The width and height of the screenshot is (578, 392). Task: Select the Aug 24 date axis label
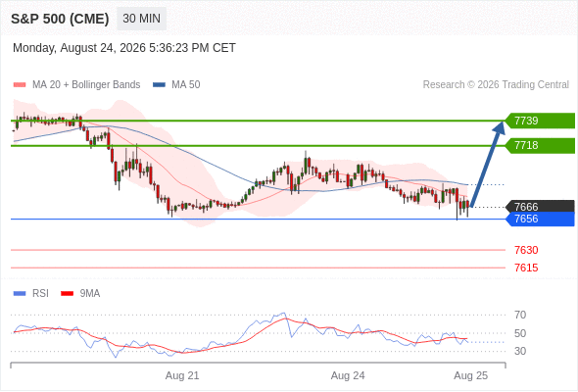click(x=348, y=375)
